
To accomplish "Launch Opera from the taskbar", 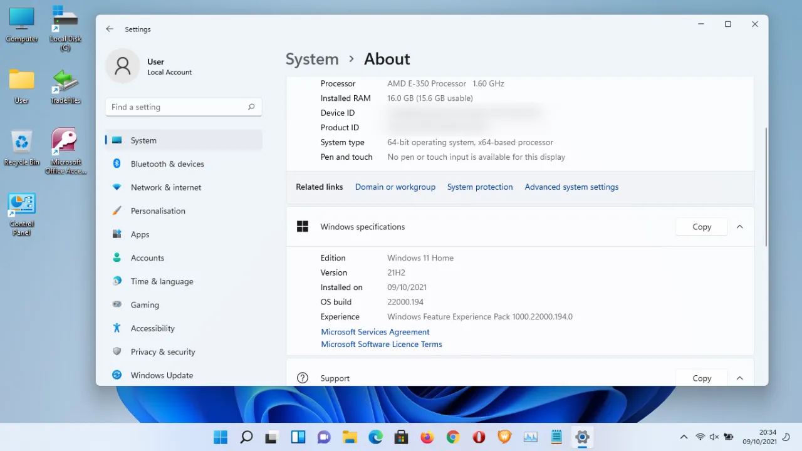I will [x=479, y=437].
